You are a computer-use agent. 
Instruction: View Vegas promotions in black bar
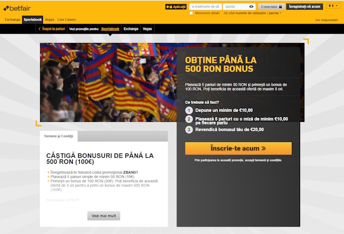147,29
